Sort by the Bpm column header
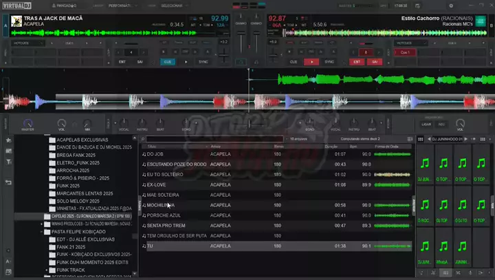This screenshot has width=495, height=280. [x=353, y=147]
